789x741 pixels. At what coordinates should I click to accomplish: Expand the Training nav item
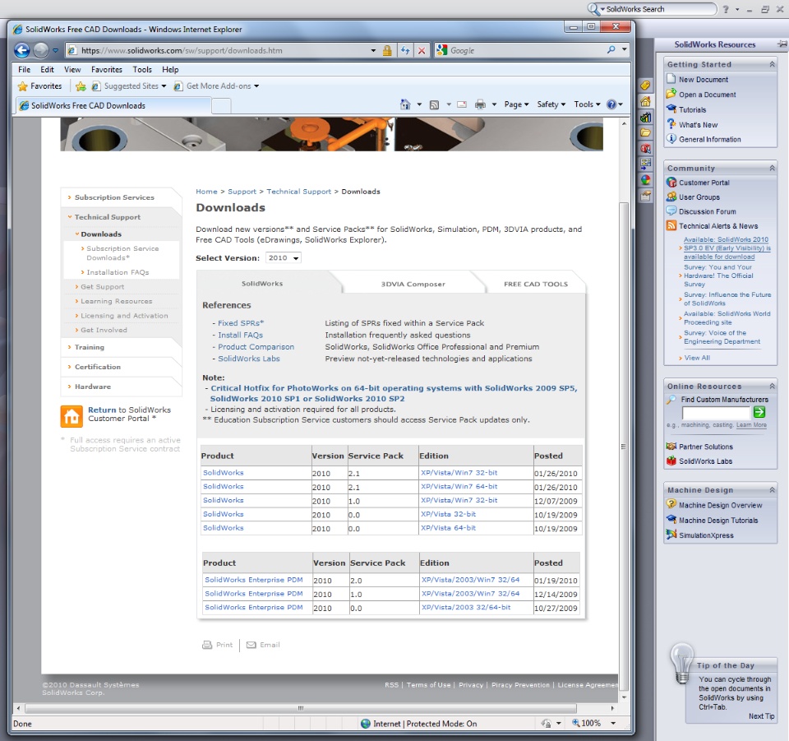click(89, 347)
